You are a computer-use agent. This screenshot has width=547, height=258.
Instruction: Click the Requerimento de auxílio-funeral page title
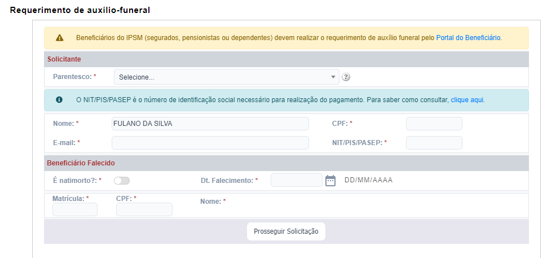tap(80, 11)
